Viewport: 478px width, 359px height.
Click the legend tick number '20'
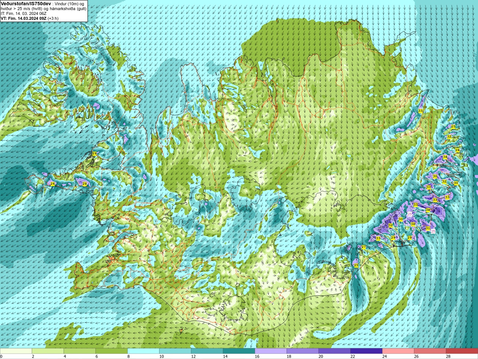[x=321, y=356]
